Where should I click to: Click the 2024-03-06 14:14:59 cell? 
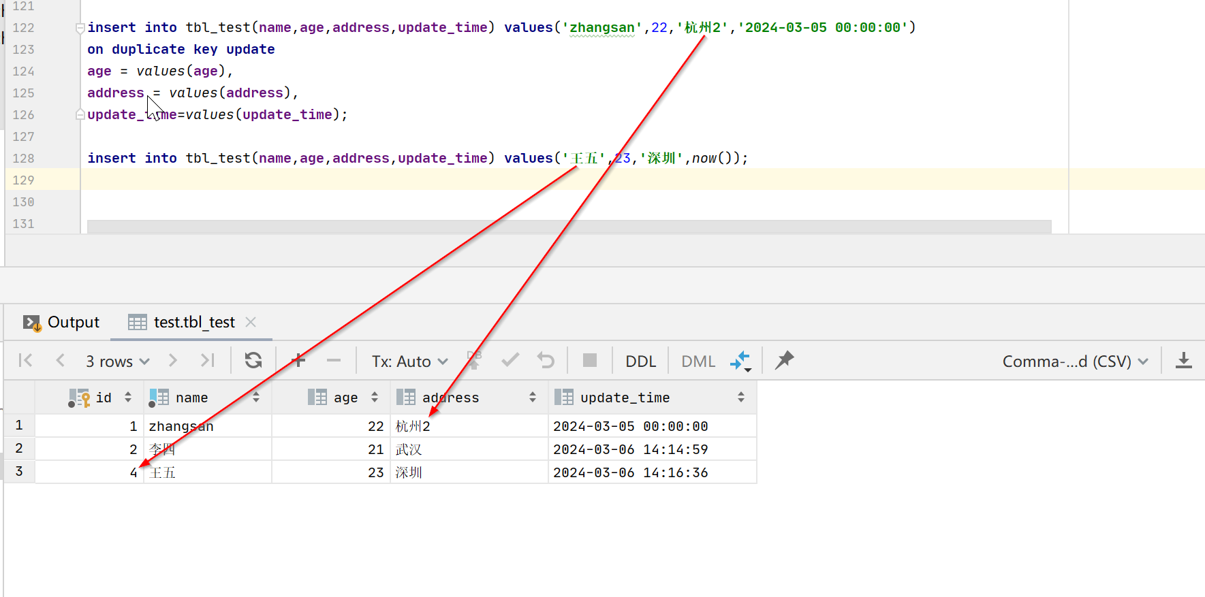pos(653,449)
